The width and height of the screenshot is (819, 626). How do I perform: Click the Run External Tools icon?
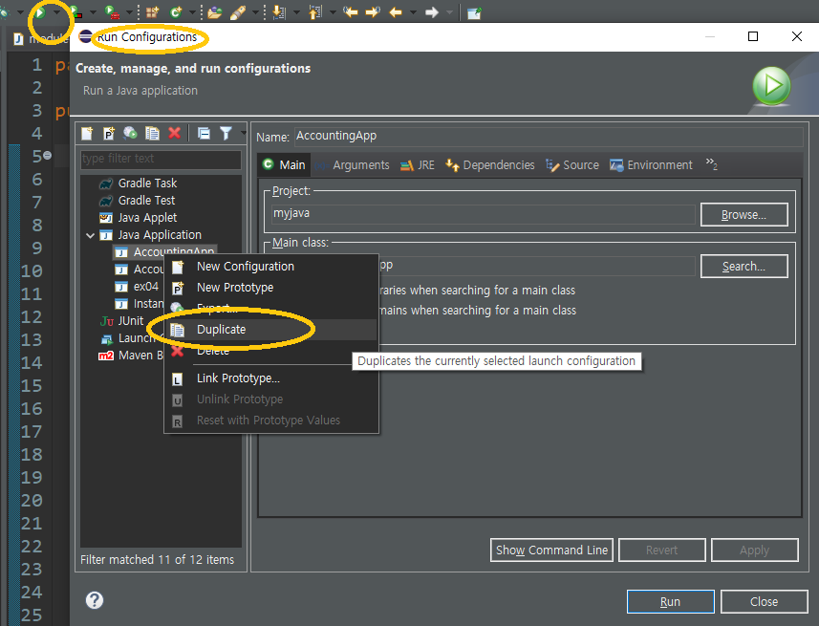click(x=111, y=12)
